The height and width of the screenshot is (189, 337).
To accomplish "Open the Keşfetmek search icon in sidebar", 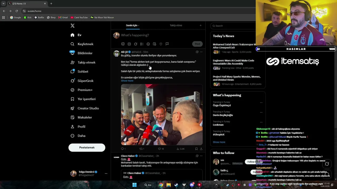I will (x=72, y=44).
